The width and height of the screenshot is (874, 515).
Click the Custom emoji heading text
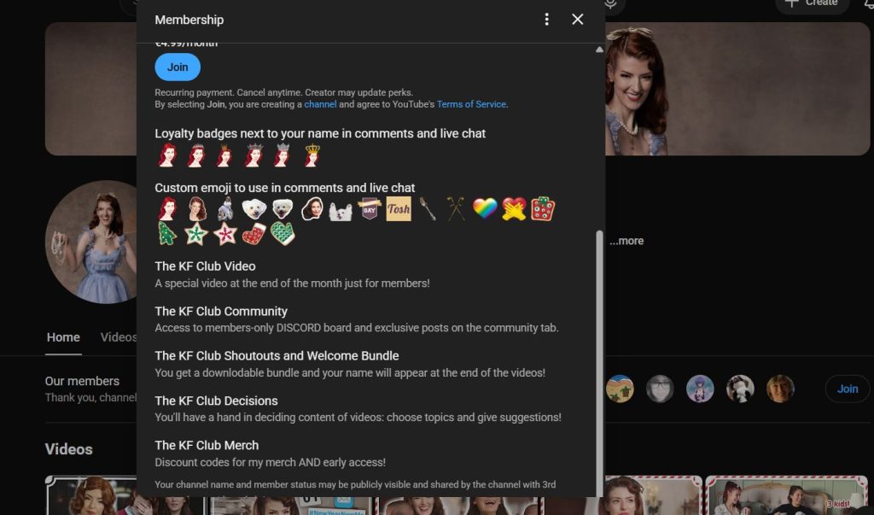[285, 188]
